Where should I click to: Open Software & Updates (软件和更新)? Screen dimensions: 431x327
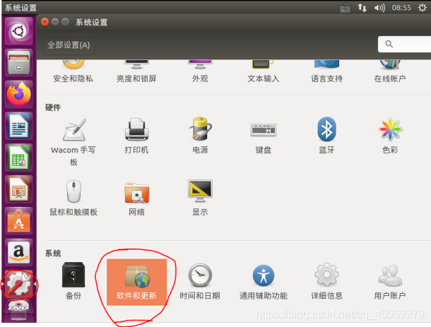coord(137,282)
